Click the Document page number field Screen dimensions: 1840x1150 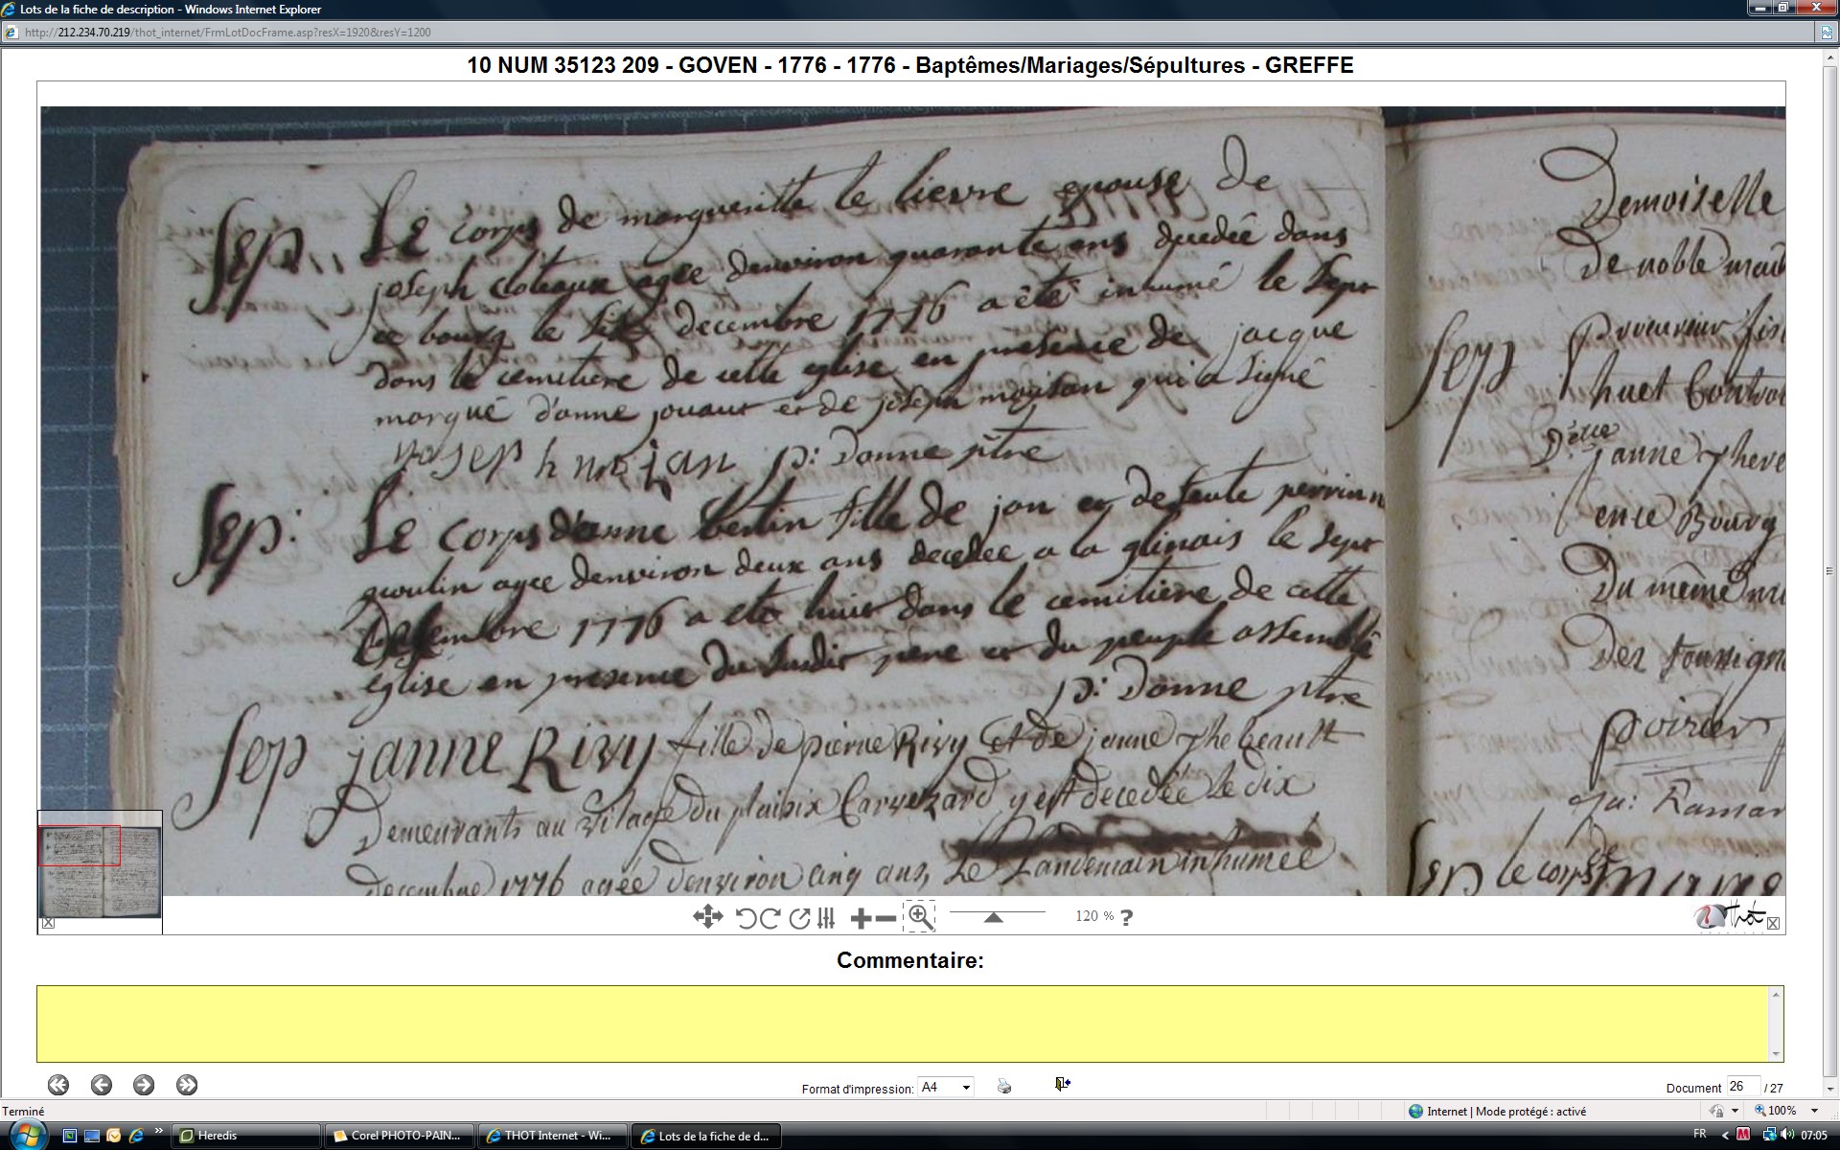pos(1742,1087)
